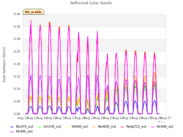Toggle the Red655_out legend entry

(x=104, y=126)
